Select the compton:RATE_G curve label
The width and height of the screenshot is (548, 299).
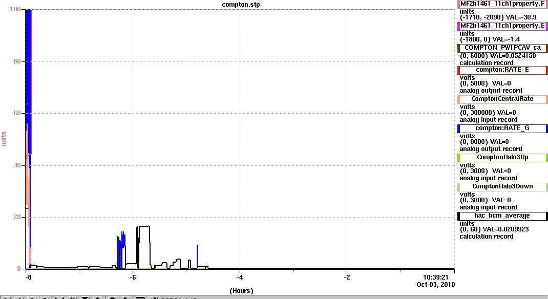tap(502, 128)
